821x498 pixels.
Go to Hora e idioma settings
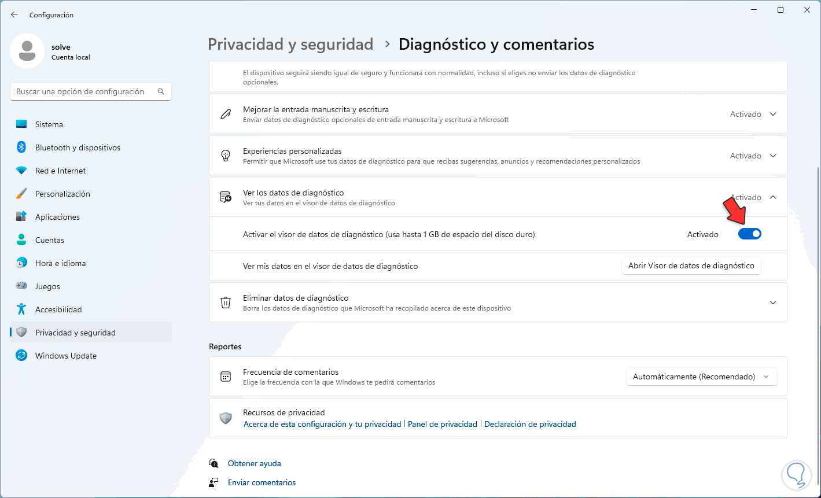tap(60, 263)
